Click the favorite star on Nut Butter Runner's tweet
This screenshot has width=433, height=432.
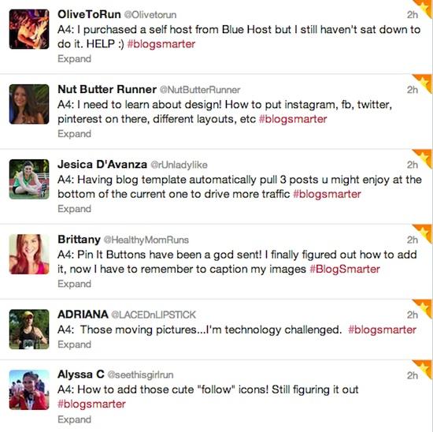coord(424,82)
